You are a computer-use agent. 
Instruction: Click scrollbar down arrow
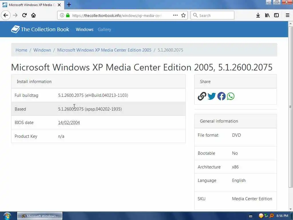(290, 209)
